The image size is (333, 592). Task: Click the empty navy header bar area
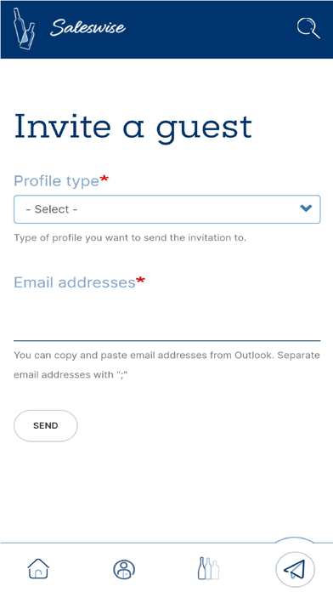[x=212, y=29]
